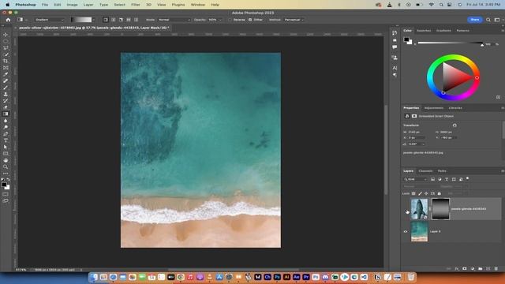Click the hue color wheel ring
The width and height of the screenshot is (505, 284).
[453, 57]
